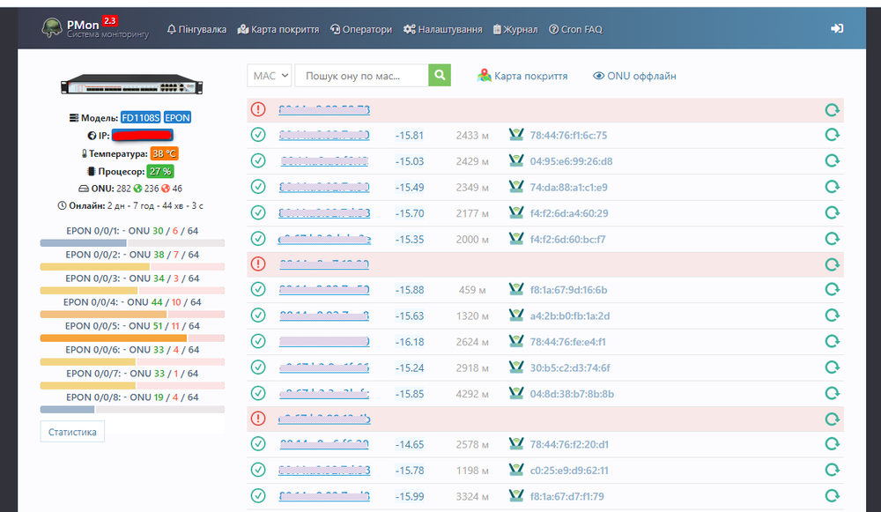Click the OLT switch device image
This screenshot has height=512, width=881.
click(x=131, y=85)
